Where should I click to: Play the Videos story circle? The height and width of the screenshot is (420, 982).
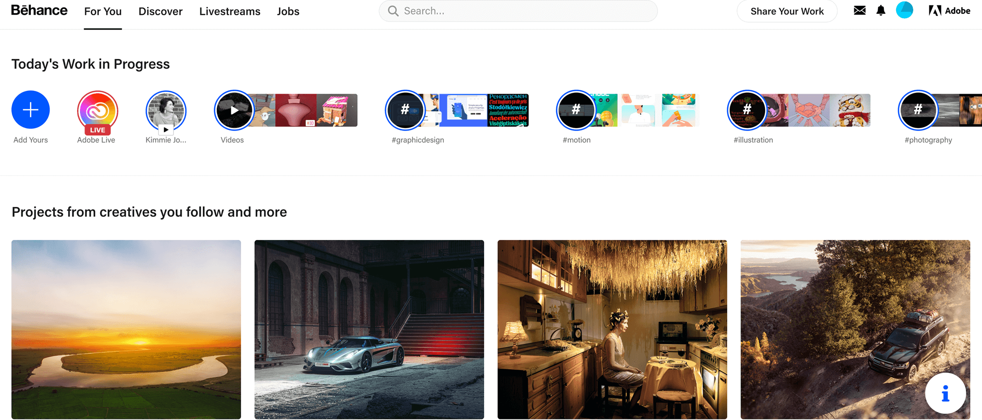[234, 110]
